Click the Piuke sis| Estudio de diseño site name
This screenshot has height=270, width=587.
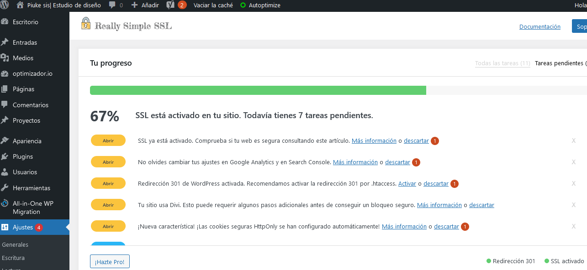[64, 5]
